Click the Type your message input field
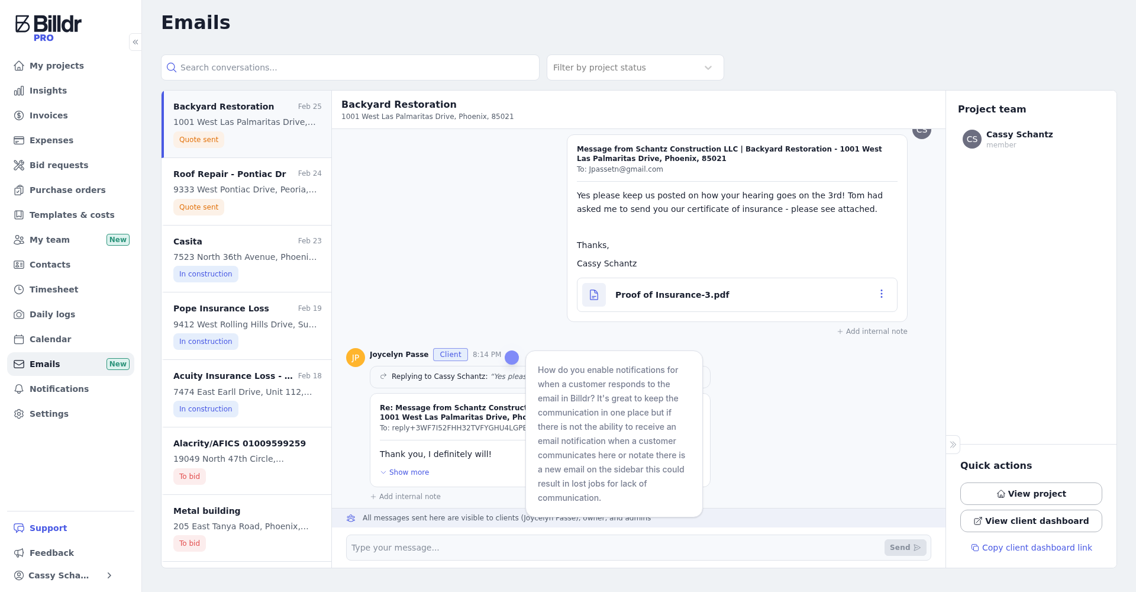The image size is (1136, 592). pyautogui.click(x=615, y=548)
